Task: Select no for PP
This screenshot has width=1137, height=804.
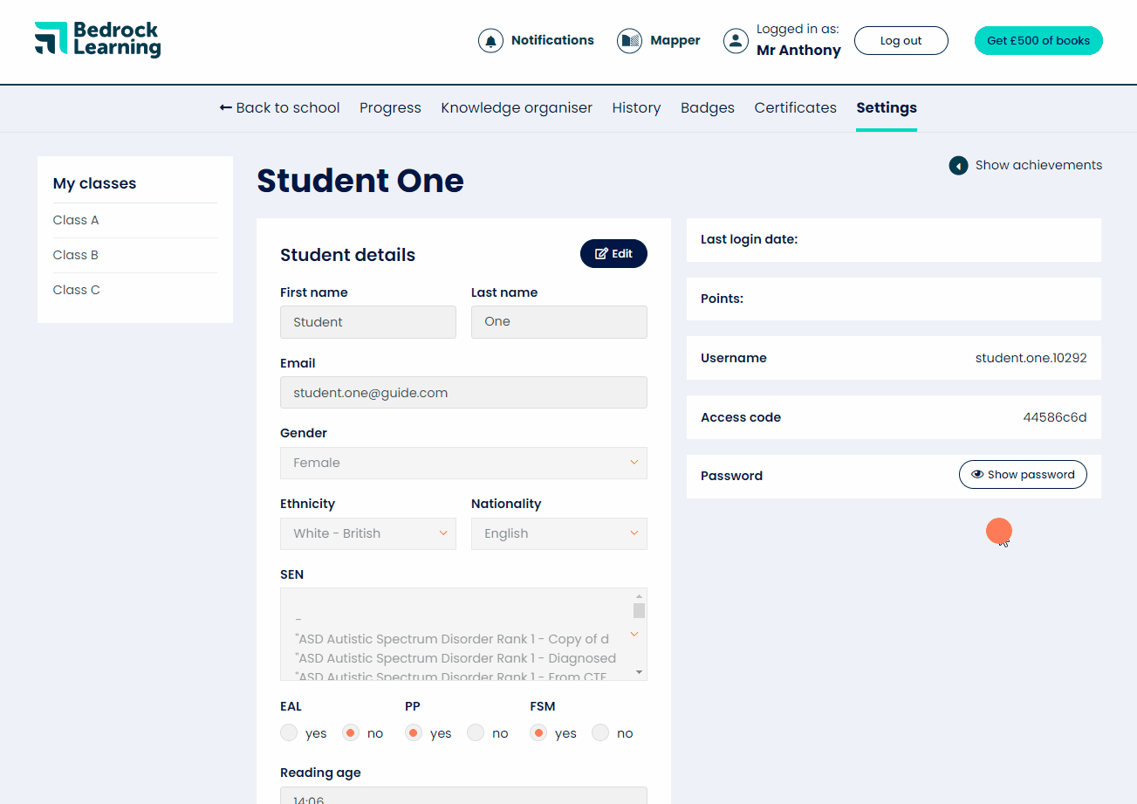Action: 475,732
